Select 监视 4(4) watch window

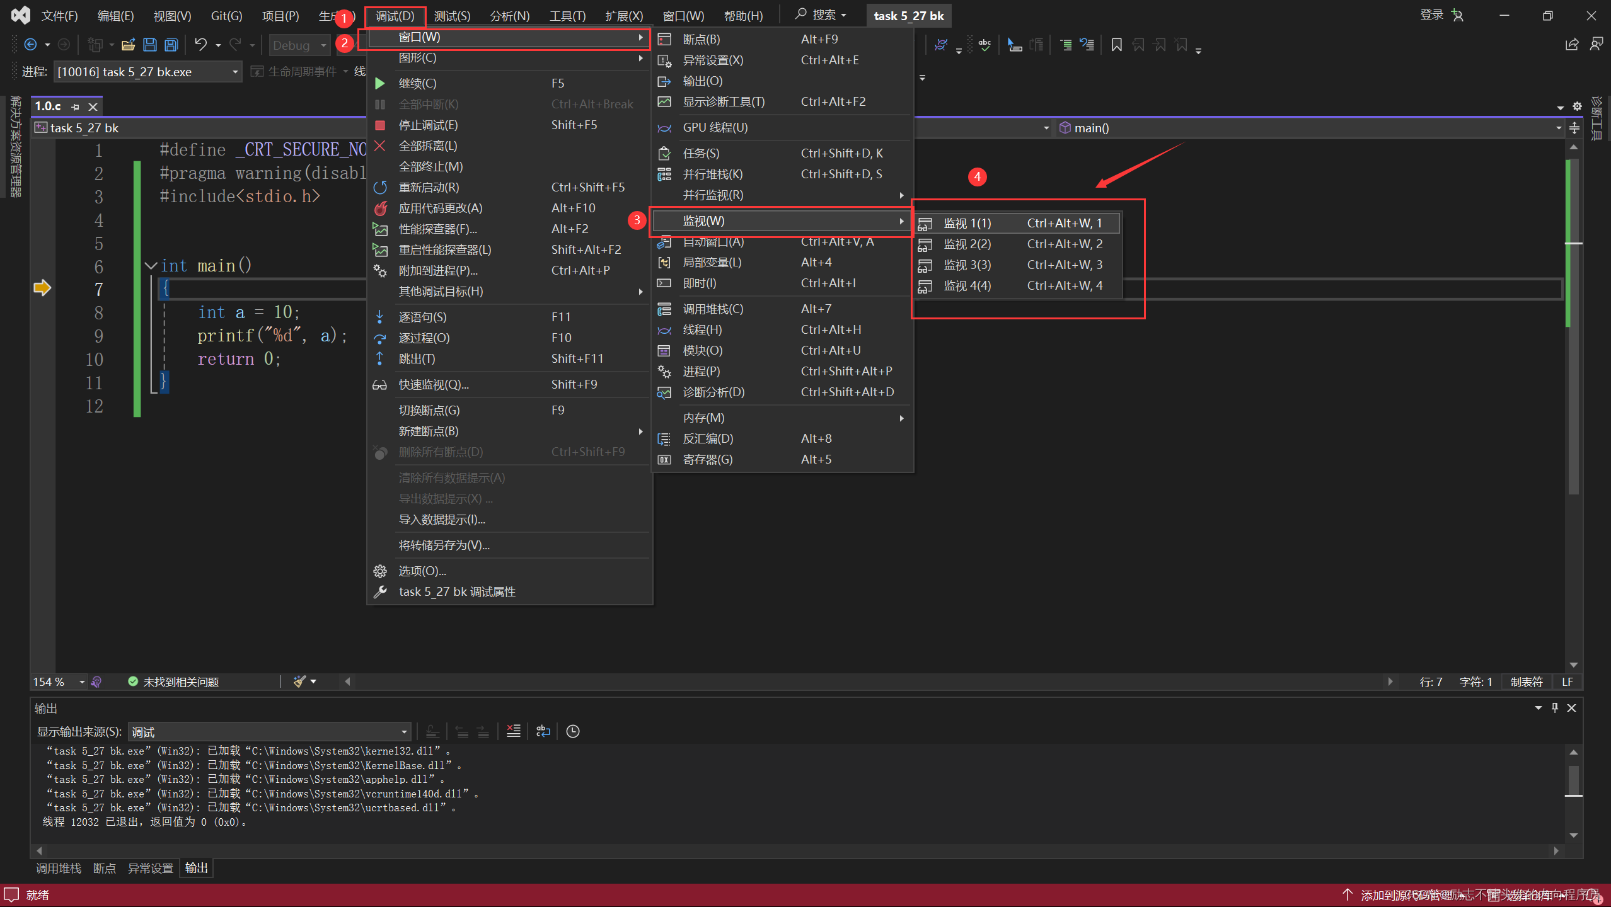(x=1017, y=285)
